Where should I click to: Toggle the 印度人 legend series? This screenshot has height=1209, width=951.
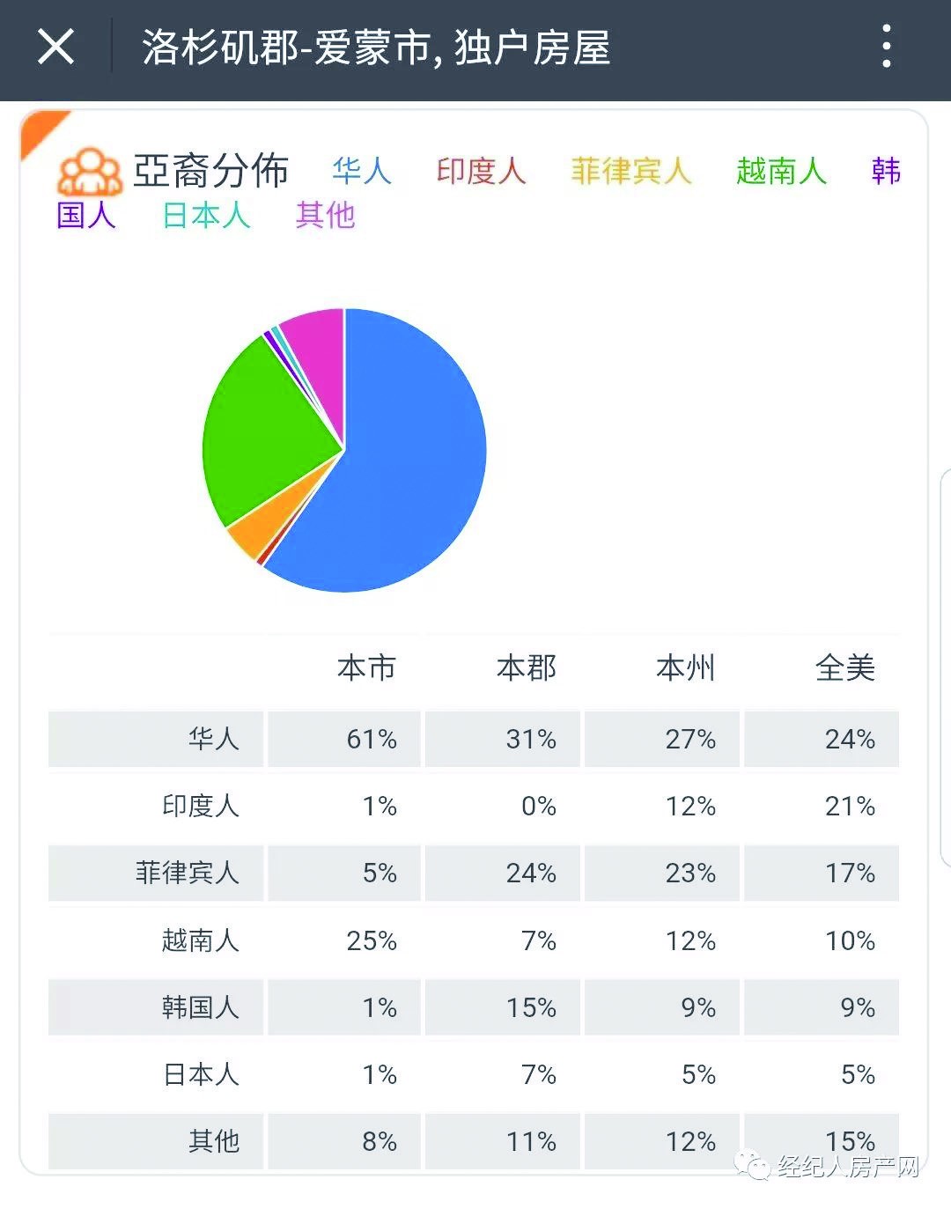pyautogui.click(x=481, y=170)
